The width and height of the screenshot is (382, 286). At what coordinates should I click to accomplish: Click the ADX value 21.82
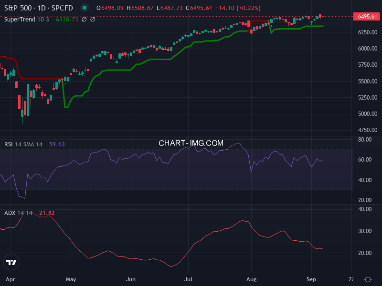click(47, 213)
